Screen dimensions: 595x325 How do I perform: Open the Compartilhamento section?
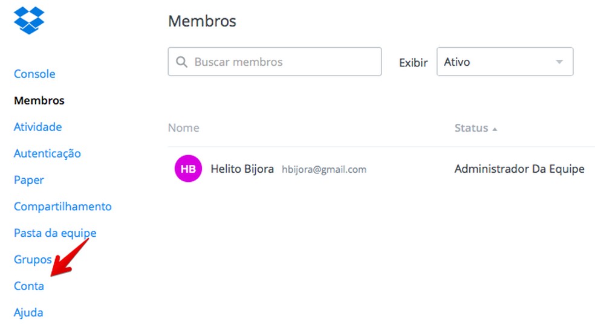63,207
